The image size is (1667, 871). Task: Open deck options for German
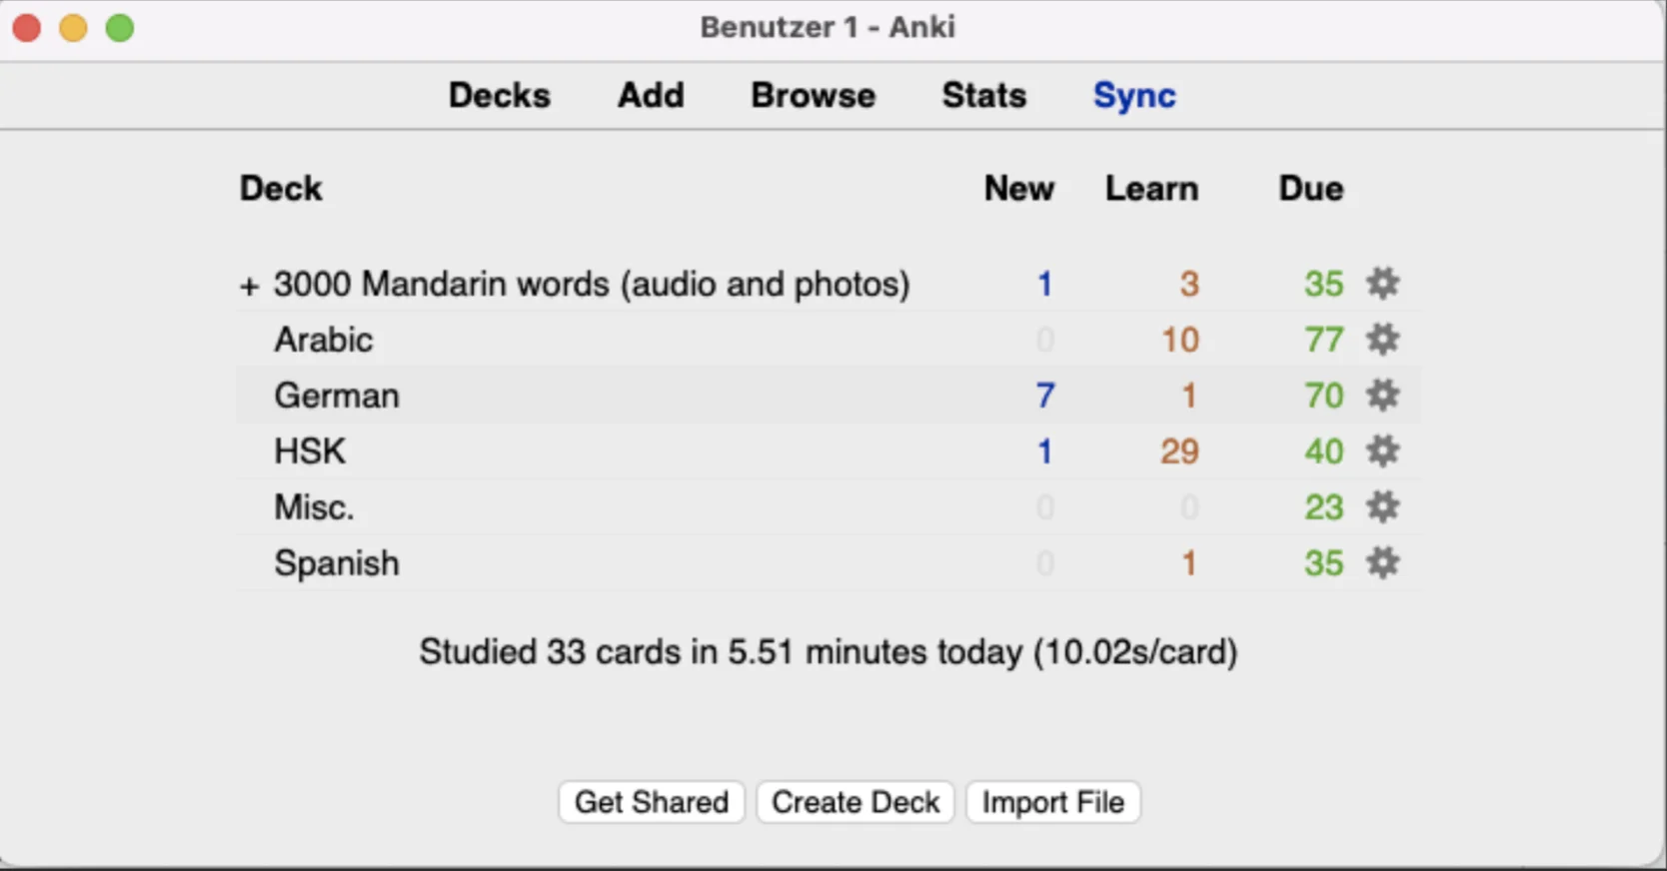(1382, 396)
